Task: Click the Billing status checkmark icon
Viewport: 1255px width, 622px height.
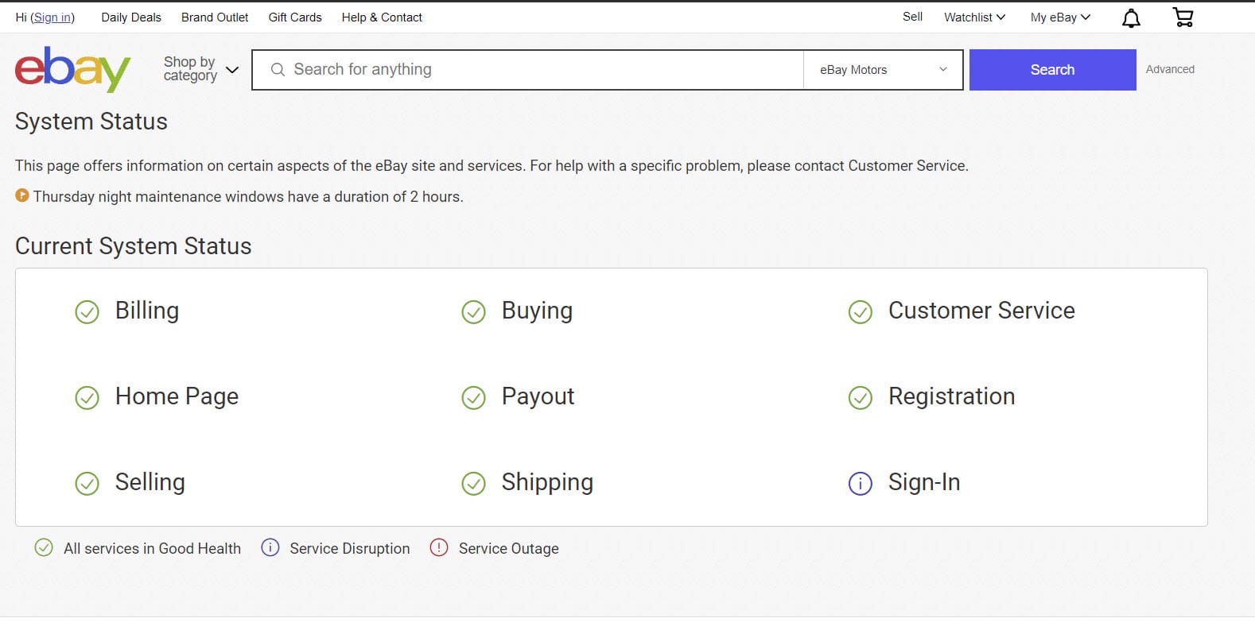Action: [x=87, y=311]
